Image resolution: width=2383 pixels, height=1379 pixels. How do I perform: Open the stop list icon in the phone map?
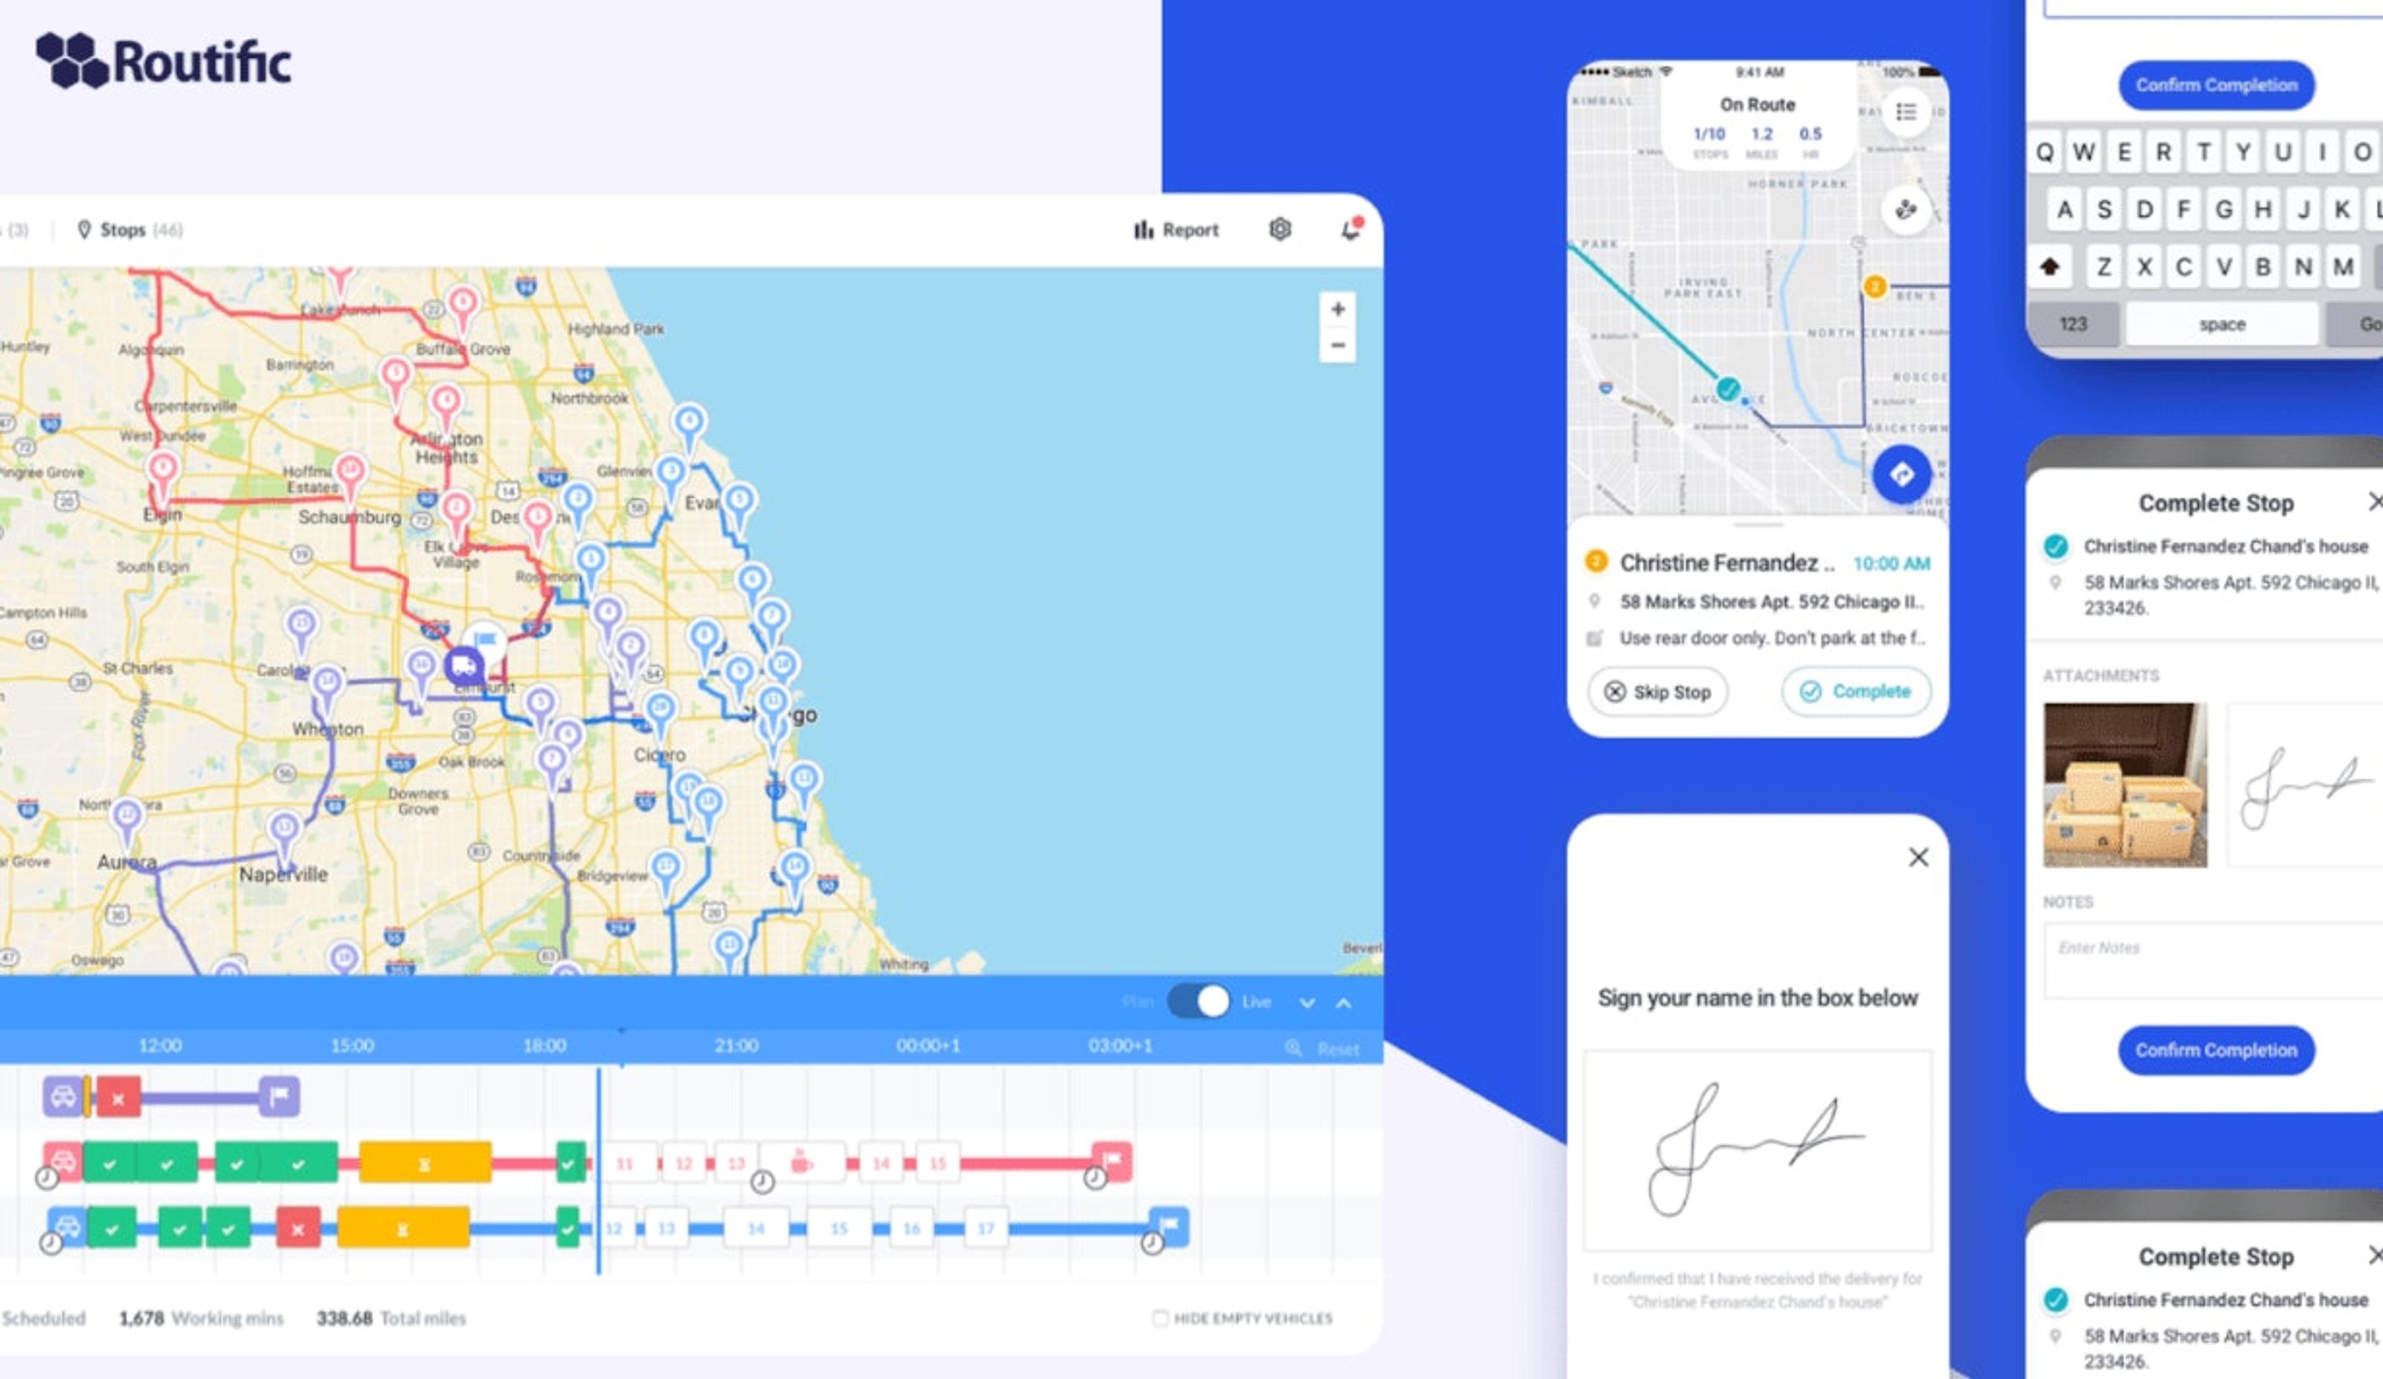(x=1906, y=112)
